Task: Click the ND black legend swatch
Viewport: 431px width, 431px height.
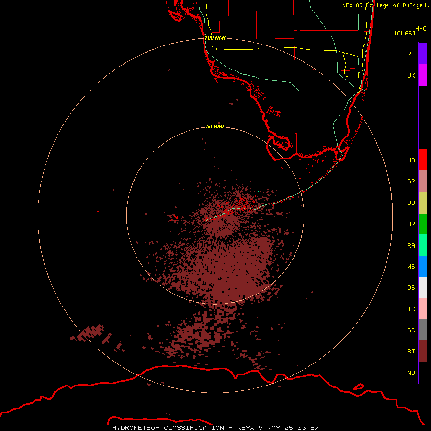Action: (423, 373)
